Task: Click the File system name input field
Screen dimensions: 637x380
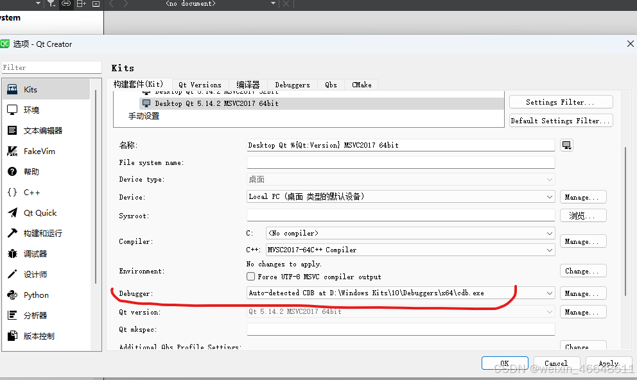Action: pyautogui.click(x=400, y=162)
